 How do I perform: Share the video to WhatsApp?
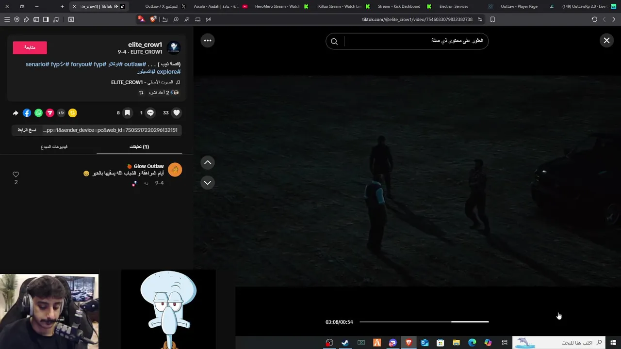[38, 113]
